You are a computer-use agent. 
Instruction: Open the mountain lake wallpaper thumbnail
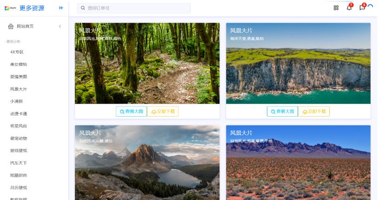[x=147, y=162]
